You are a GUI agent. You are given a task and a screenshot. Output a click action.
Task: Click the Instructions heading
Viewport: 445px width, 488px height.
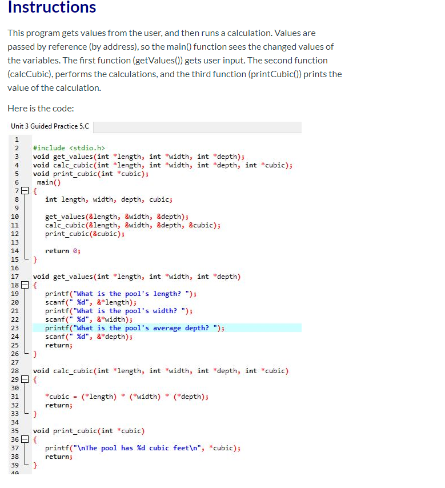(52, 7)
